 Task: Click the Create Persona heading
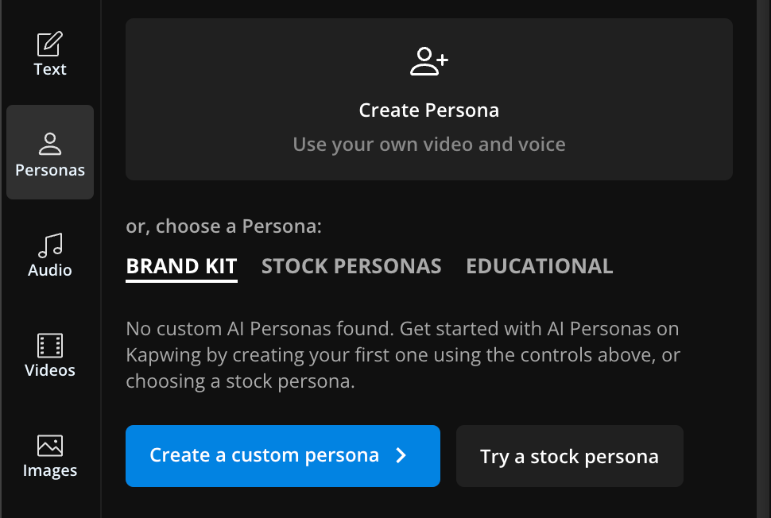[x=428, y=110]
